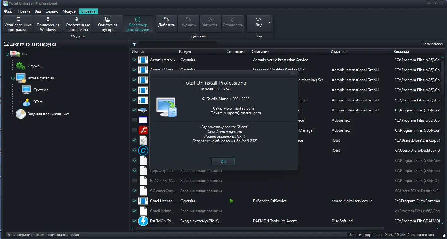Image resolution: width=447 pixels, height=239 pixels.
Task: Toggle checkbox for Managed Machine Service Mini row
Action: tap(135, 70)
